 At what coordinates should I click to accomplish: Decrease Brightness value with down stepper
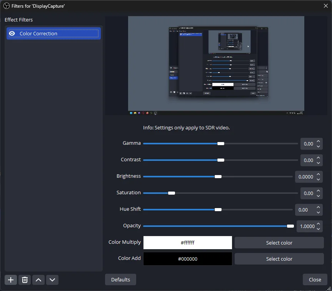(318, 179)
